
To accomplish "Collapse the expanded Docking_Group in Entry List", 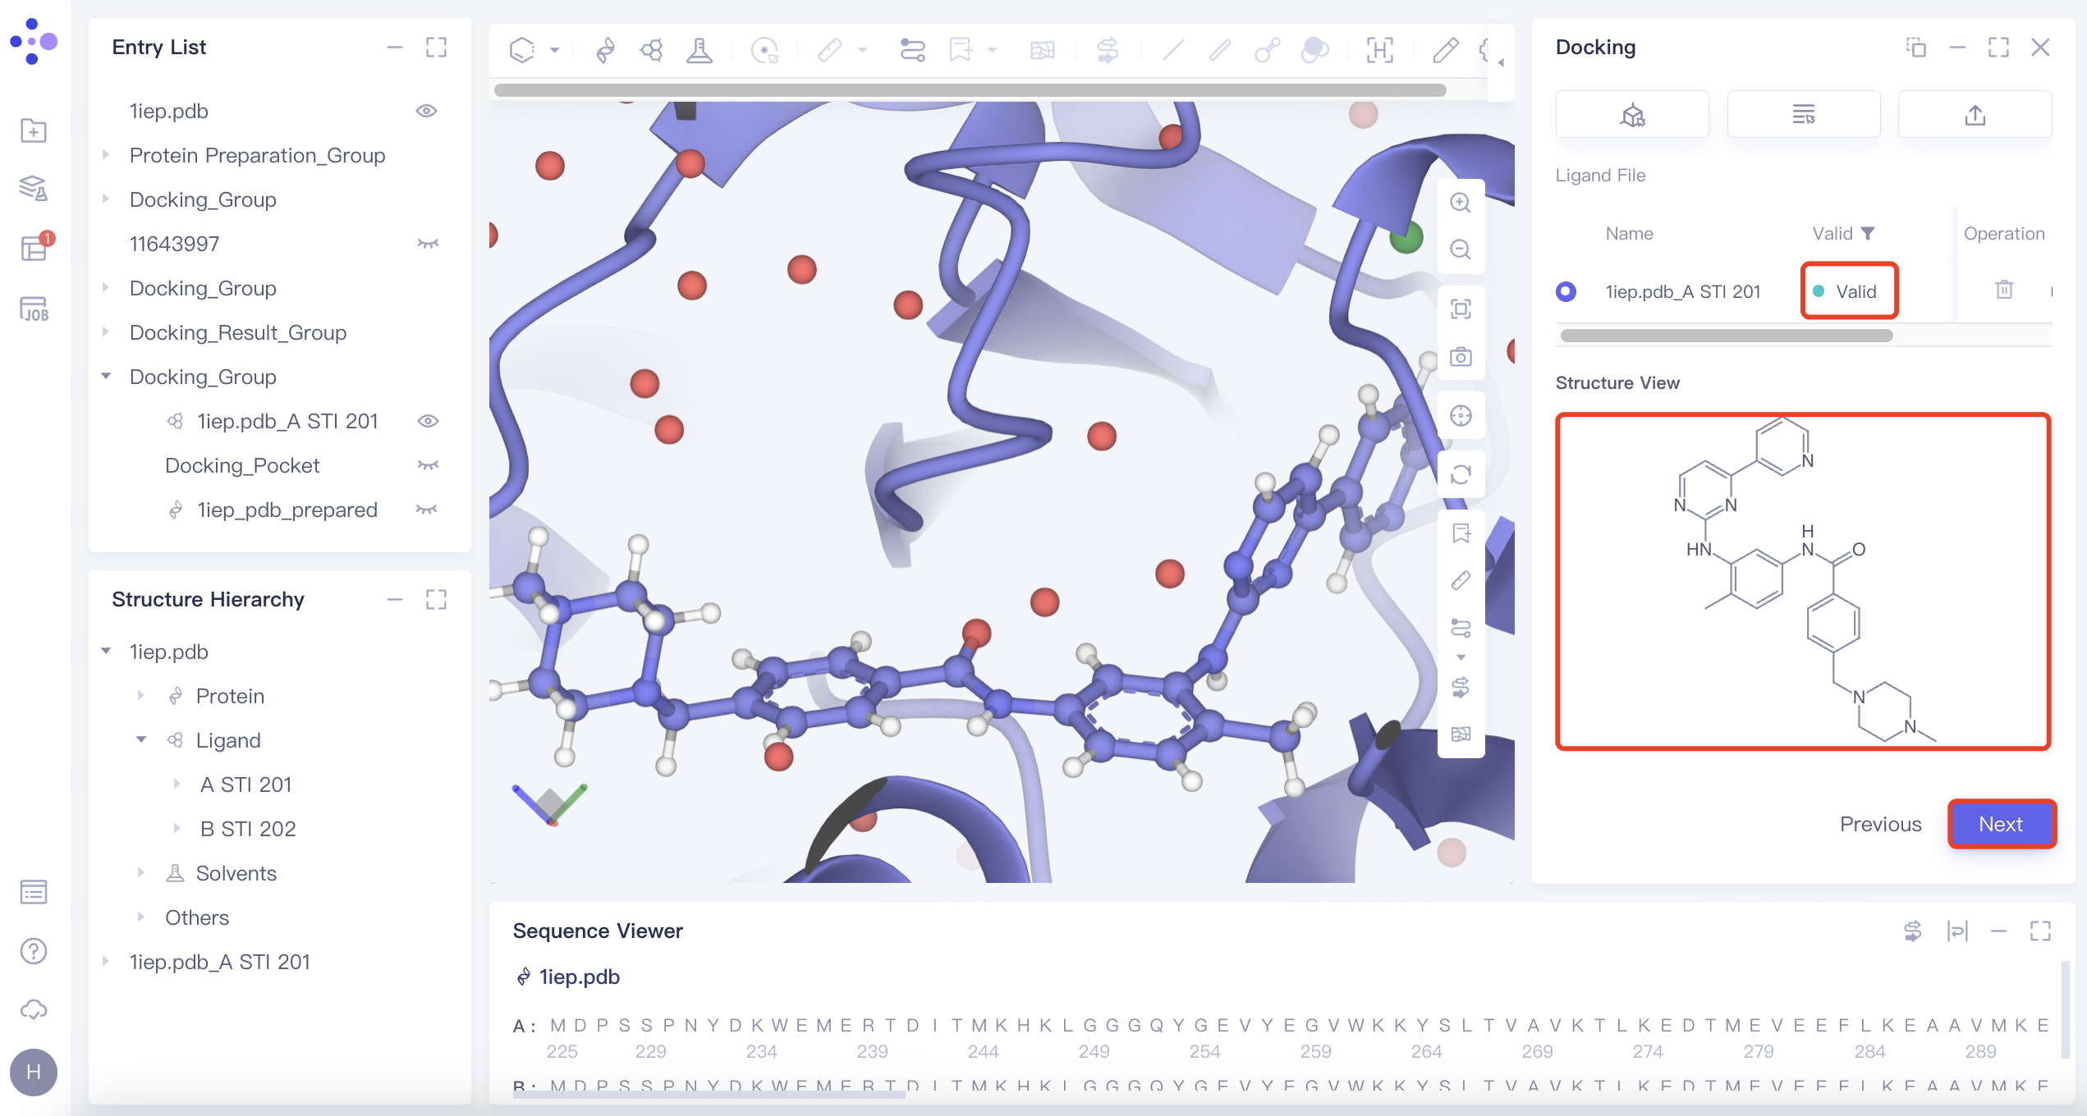I will (105, 376).
